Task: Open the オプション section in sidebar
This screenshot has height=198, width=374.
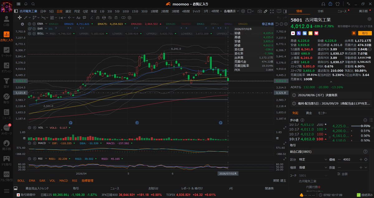Action: [7, 67]
